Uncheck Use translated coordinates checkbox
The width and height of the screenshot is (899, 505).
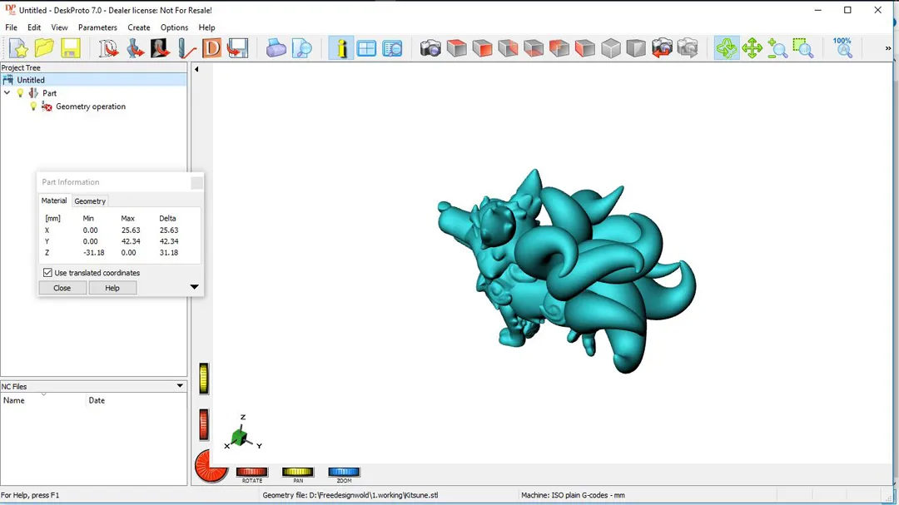coord(47,273)
